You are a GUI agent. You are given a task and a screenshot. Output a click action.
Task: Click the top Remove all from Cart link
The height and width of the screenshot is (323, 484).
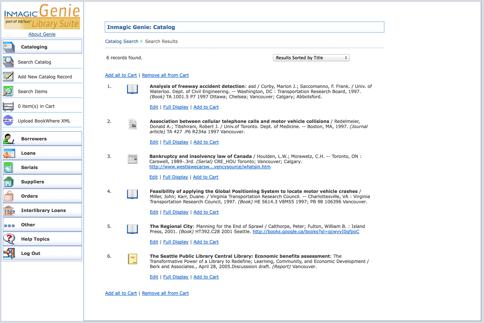(165, 75)
